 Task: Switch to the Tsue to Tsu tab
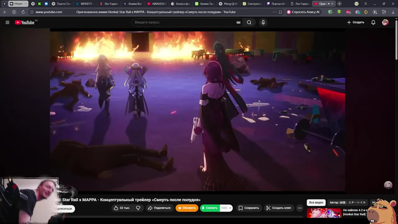point(61,4)
